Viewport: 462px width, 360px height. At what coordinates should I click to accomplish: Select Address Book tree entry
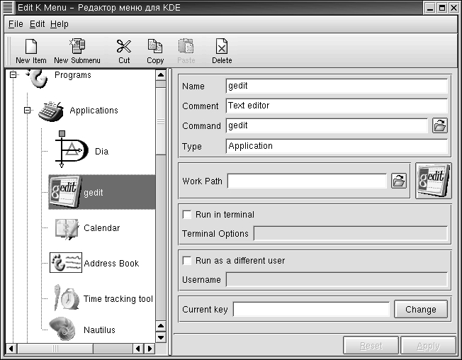click(x=111, y=264)
